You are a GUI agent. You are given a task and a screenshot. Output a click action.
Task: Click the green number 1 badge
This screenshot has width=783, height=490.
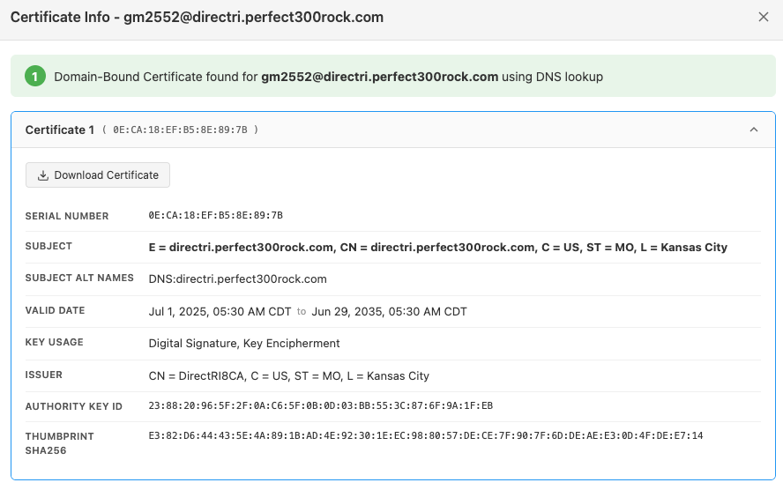click(35, 77)
